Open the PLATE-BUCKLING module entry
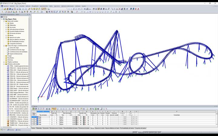Screen dimensions: 218x136 pyautogui.click(x=19, y=113)
